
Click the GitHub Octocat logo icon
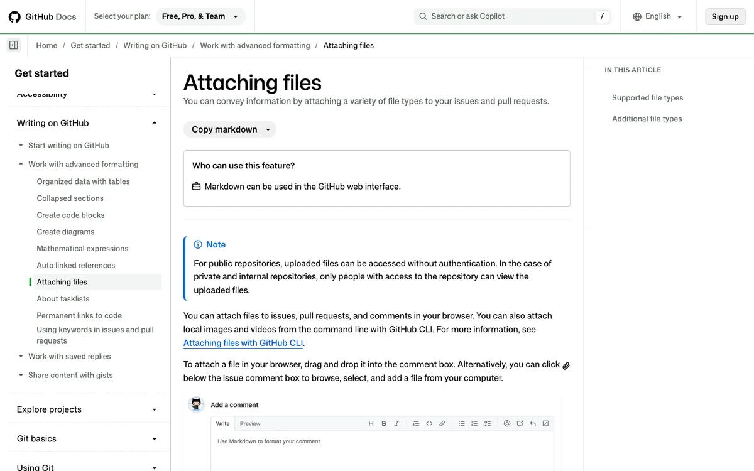click(x=14, y=17)
